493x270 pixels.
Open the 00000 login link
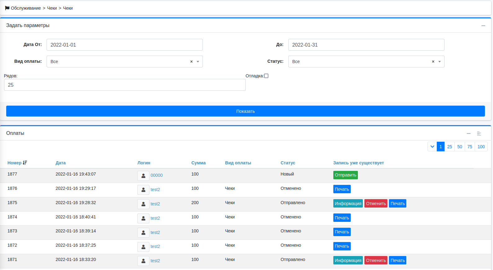point(157,176)
